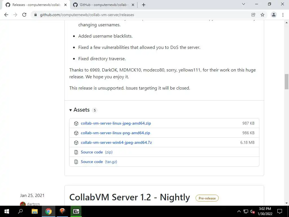The width and height of the screenshot is (289, 217).
Task: Open the orange app icon in taskbar
Action: pyautogui.click(x=62, y=211)
